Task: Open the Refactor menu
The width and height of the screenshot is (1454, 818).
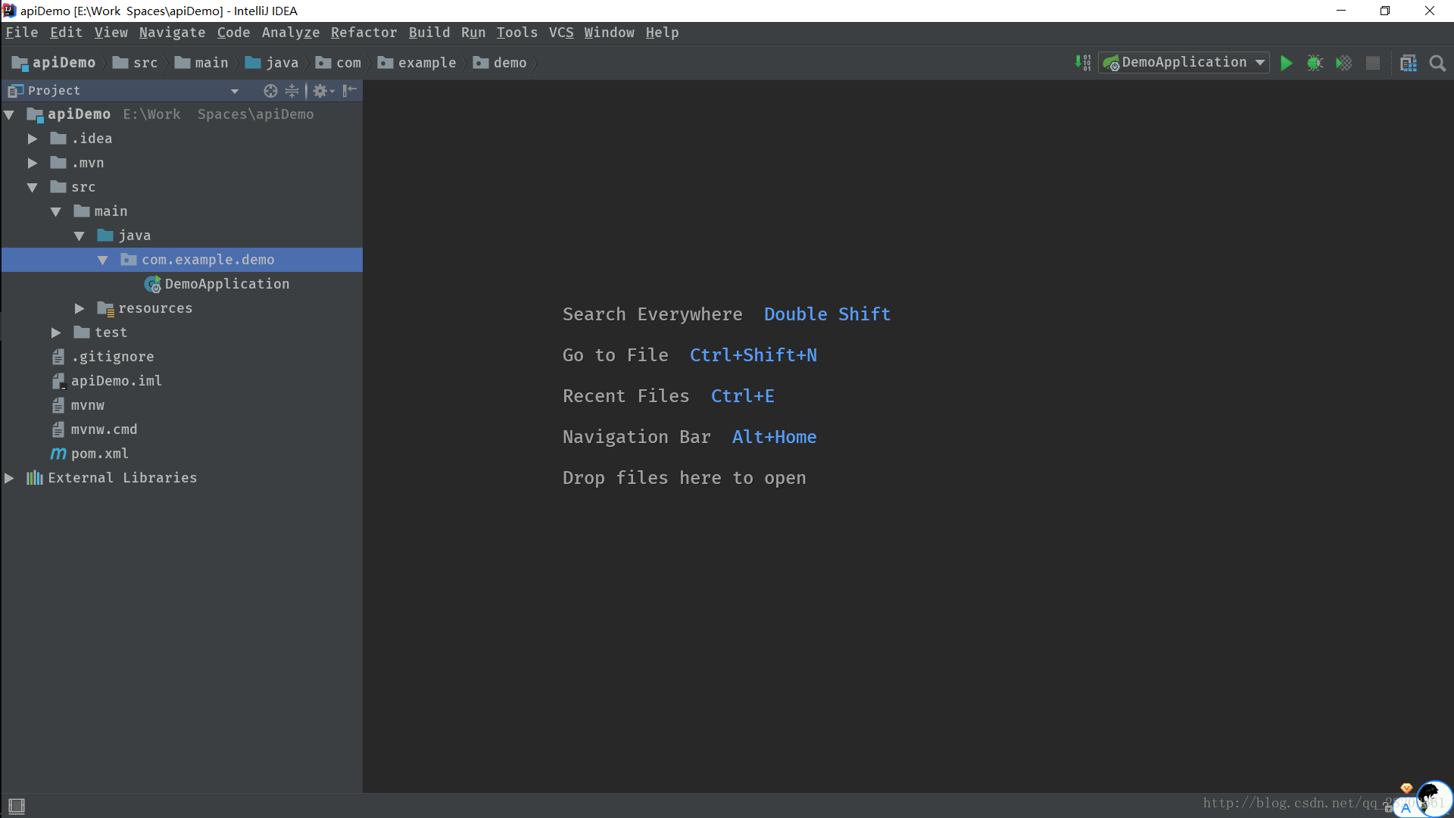Action: [364, 33]
